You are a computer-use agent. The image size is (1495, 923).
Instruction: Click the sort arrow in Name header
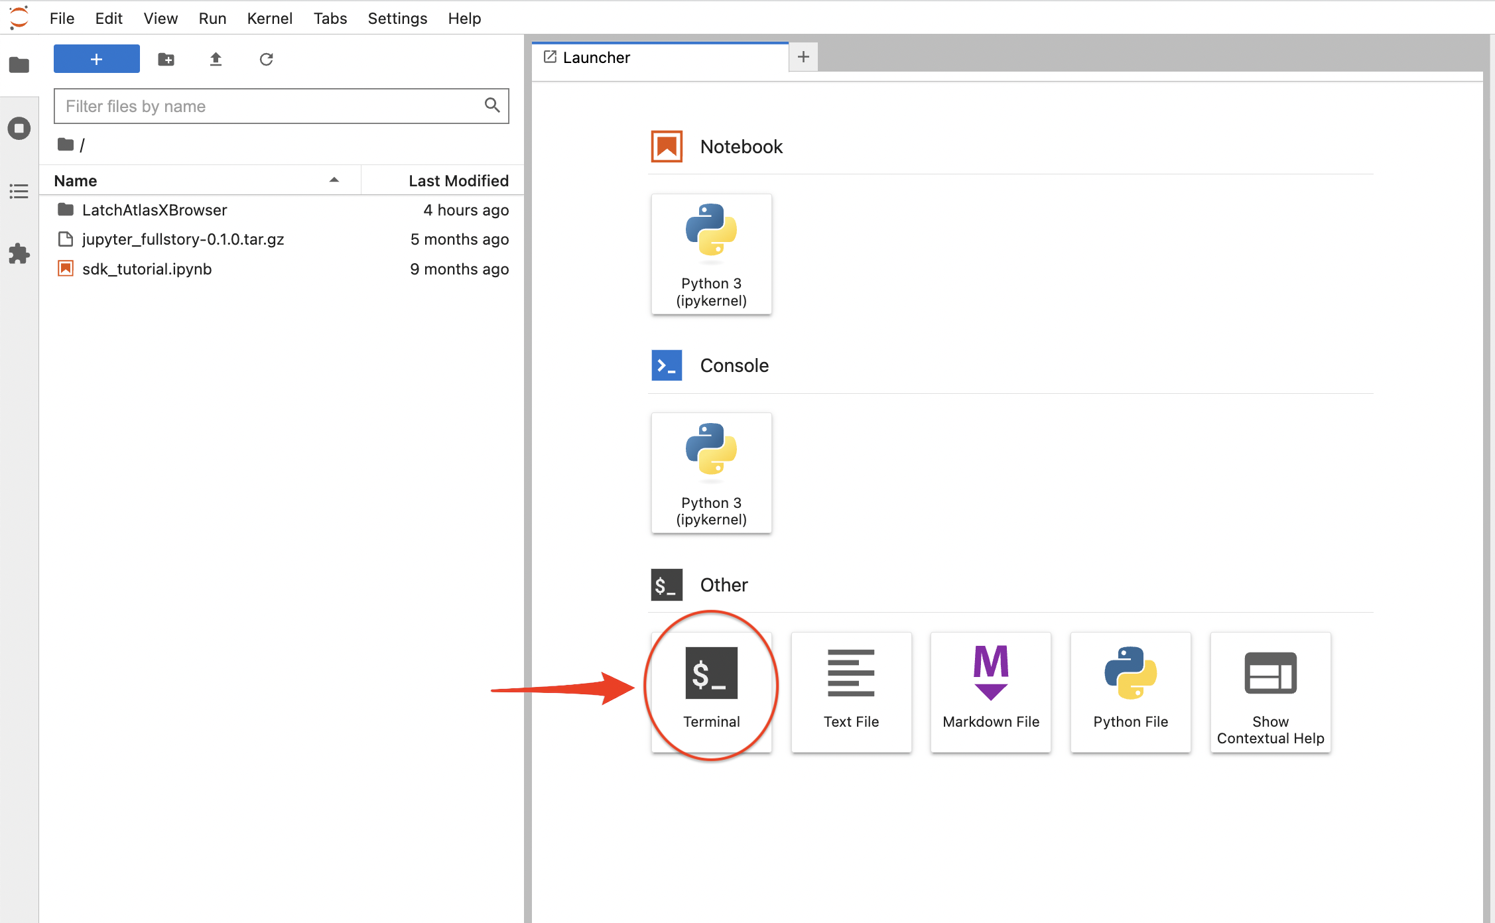coord(334,180)
